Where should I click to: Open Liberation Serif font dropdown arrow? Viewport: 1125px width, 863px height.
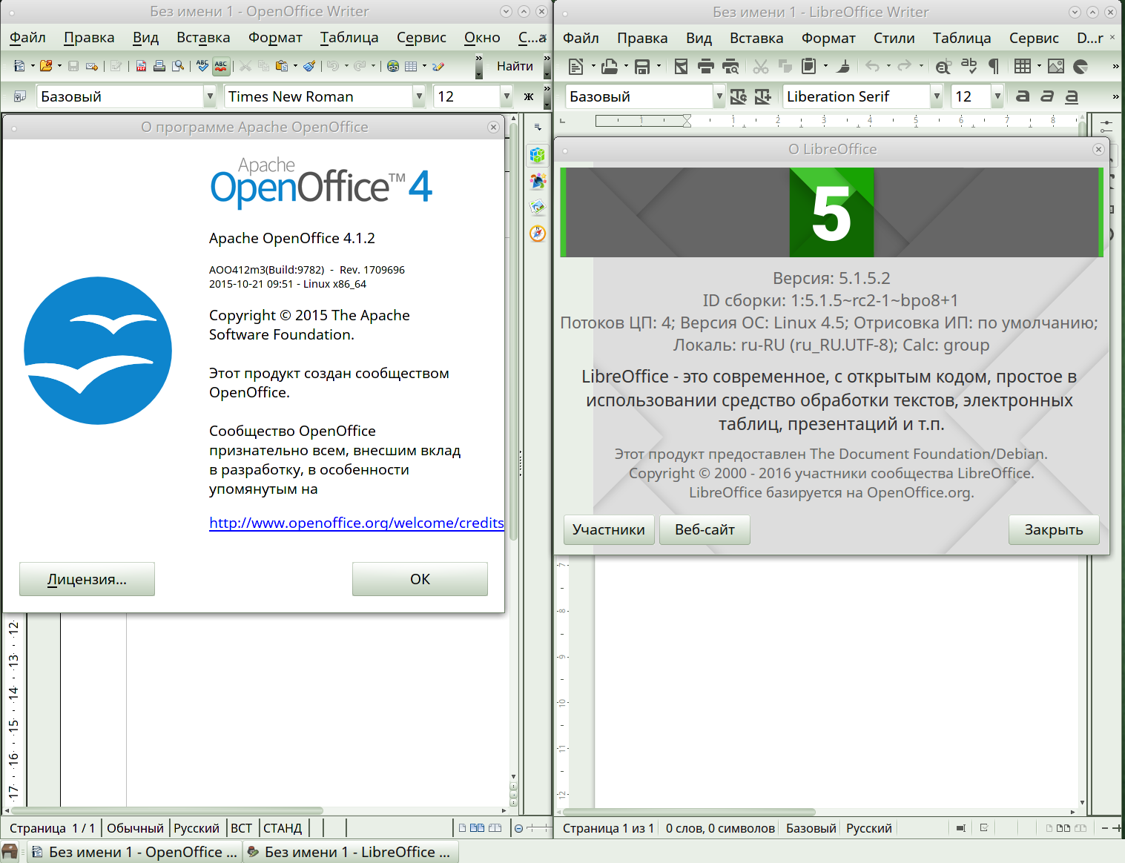click(x=937, y=96)
